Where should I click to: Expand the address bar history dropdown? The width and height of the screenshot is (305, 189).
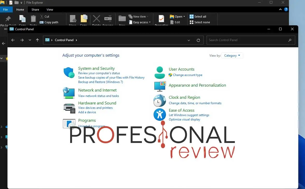click(189, 40)
